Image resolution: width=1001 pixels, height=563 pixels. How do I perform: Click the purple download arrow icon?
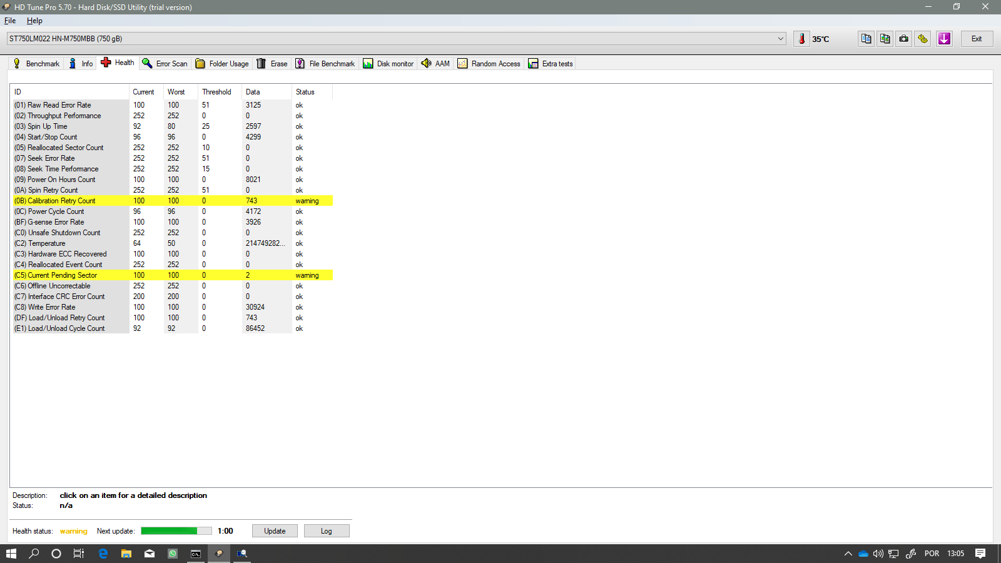pos(944,39)
